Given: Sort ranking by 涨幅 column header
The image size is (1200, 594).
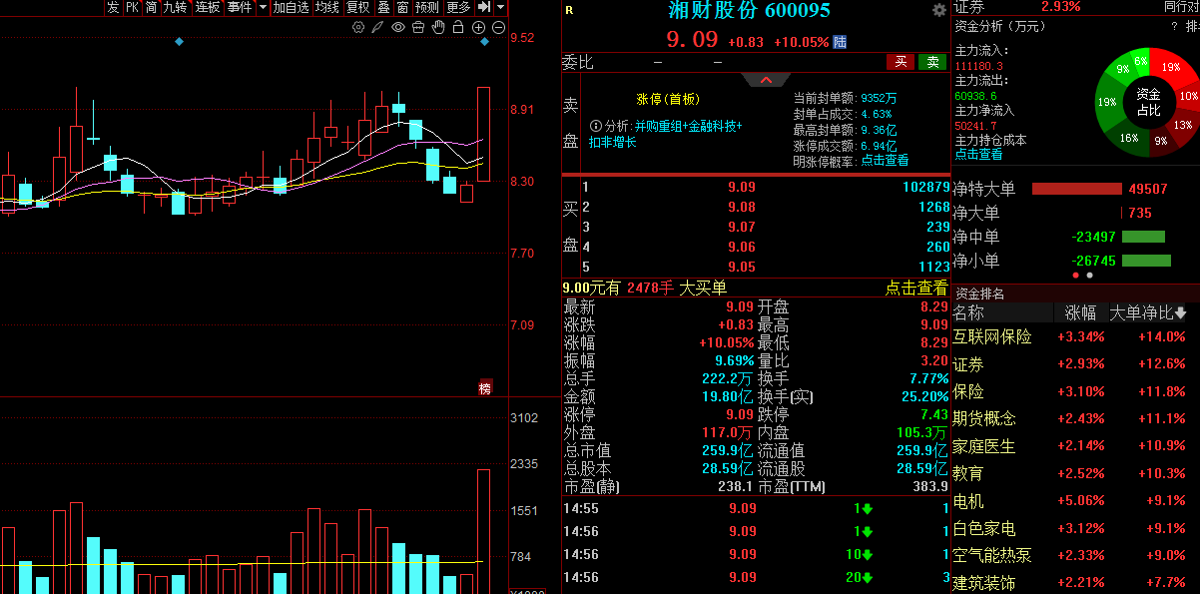Looking at the screenshot, I should point(1080,312).
